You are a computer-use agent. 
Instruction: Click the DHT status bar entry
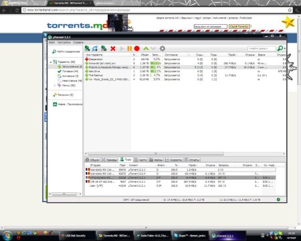coord(136,200)
